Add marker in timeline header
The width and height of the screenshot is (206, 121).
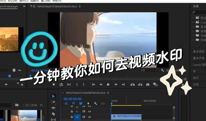click(88, 104)
